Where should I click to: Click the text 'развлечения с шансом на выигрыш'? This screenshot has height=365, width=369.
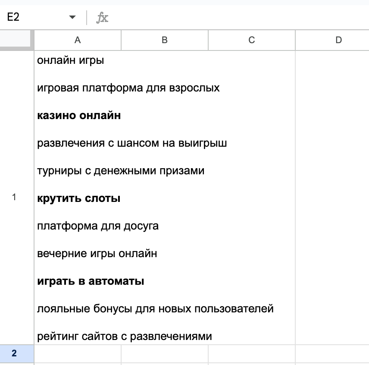tap(132, 143)
